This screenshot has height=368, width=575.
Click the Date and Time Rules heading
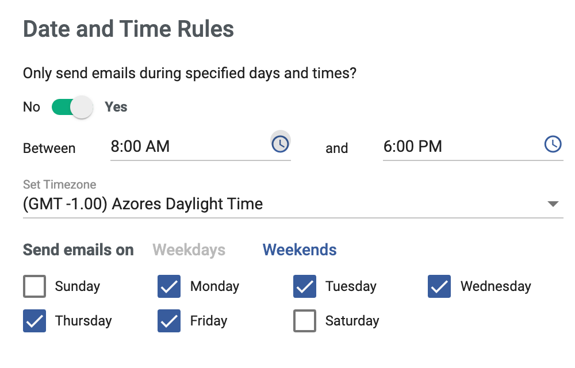click(128, 28)
